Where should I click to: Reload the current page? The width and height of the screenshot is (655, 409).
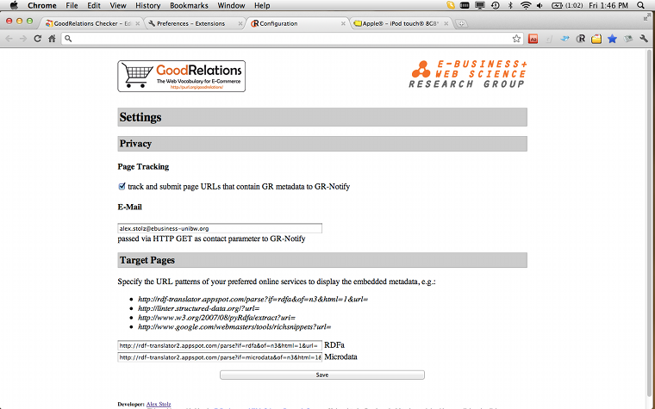pos(38,39)
